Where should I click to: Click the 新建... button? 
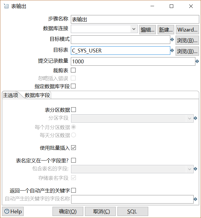166,30
